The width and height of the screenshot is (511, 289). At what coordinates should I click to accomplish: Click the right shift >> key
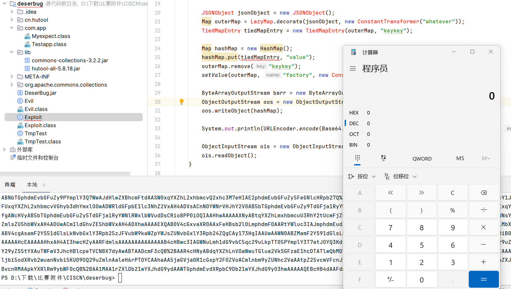click(x=422, y=193)
